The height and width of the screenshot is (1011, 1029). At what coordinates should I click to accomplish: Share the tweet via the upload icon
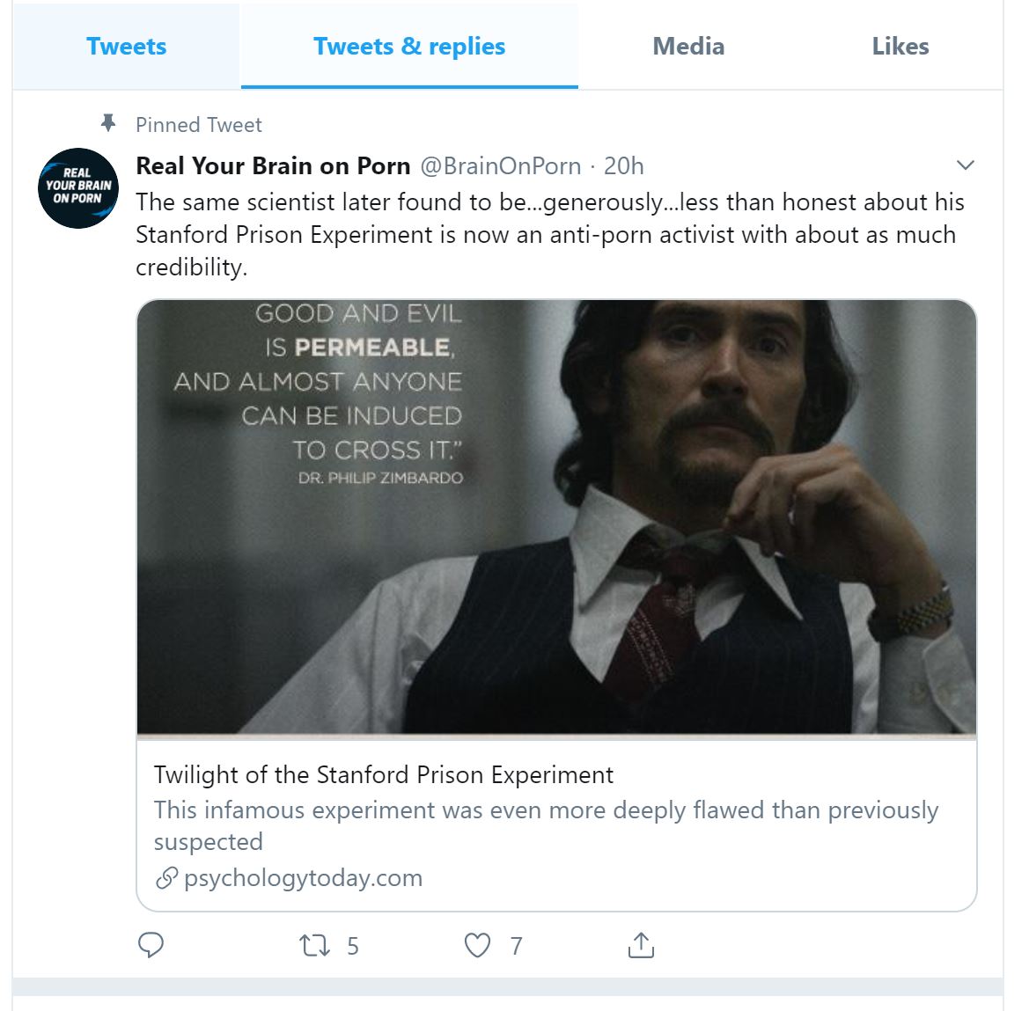pos(641,945)
